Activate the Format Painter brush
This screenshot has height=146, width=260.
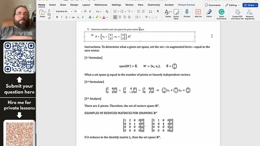coord(49,18)
